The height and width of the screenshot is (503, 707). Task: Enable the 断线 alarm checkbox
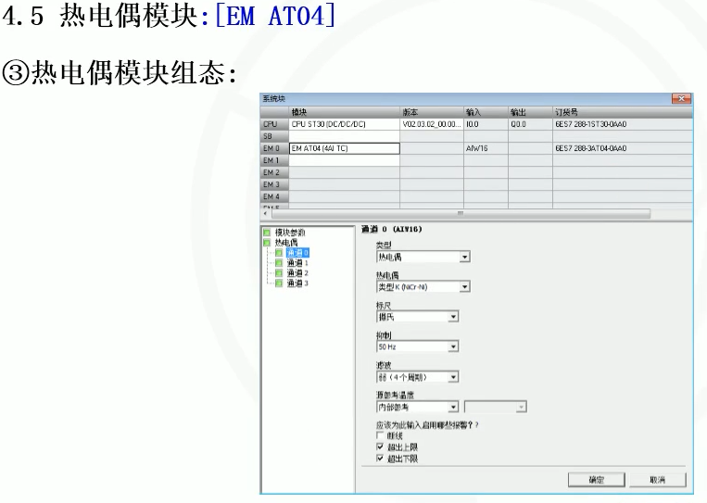[x=380, y=435]
